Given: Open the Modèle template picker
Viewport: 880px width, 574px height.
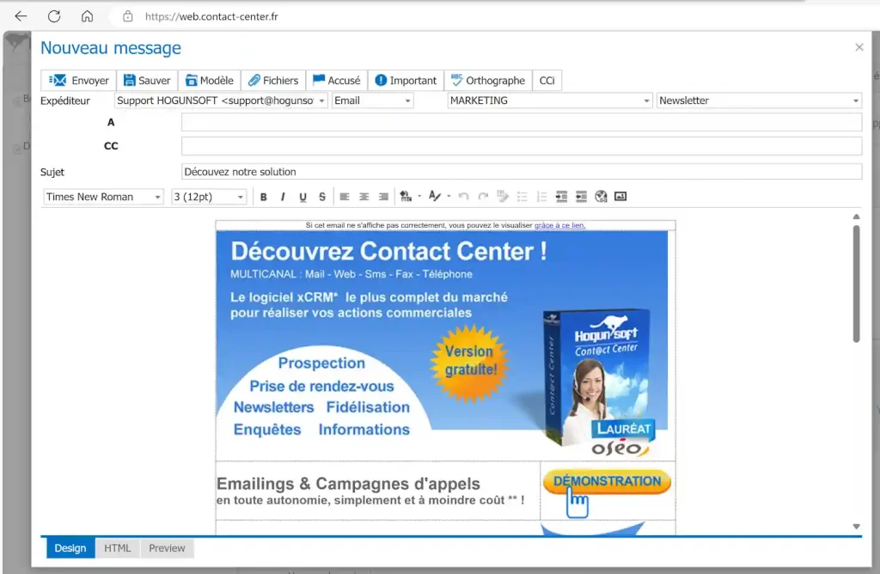Looking at the screenshot, I should click(210, 80).
